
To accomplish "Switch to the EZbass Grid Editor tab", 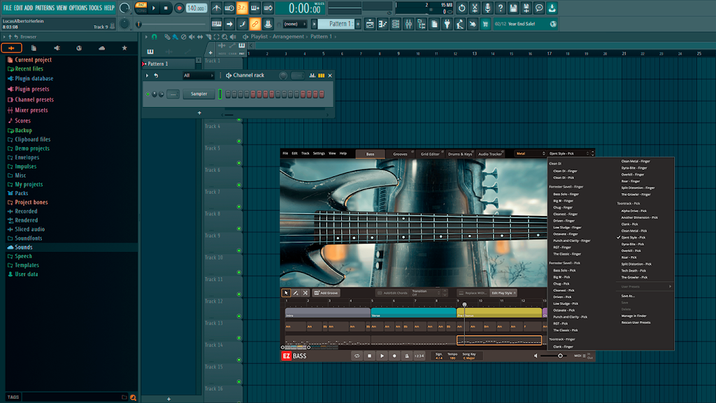I will click(x=430, y=154).
